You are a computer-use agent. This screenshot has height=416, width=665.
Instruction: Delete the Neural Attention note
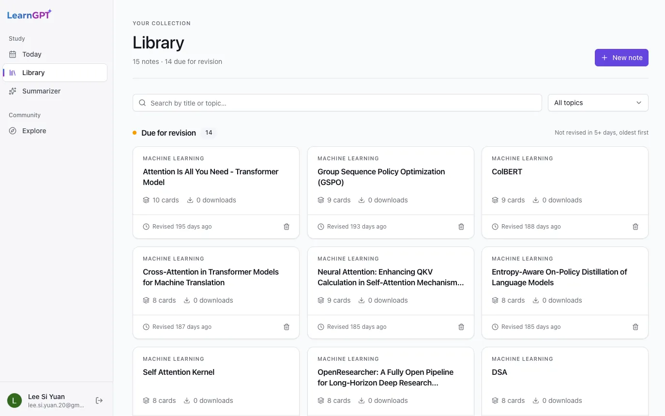click(461, 327)
